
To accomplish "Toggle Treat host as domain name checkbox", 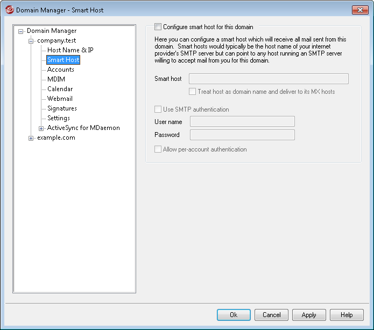I will click(x=193, y=92).
